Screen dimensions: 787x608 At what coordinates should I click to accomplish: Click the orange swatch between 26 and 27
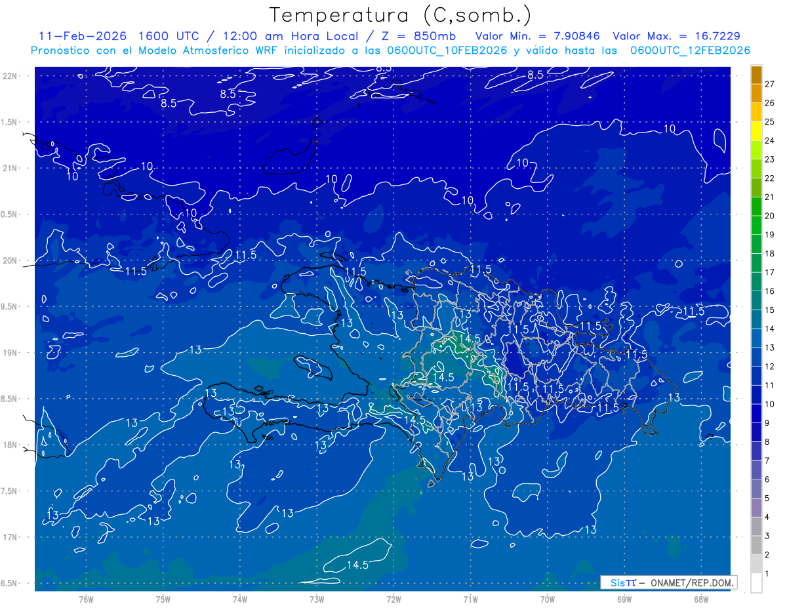pos(756,94)
